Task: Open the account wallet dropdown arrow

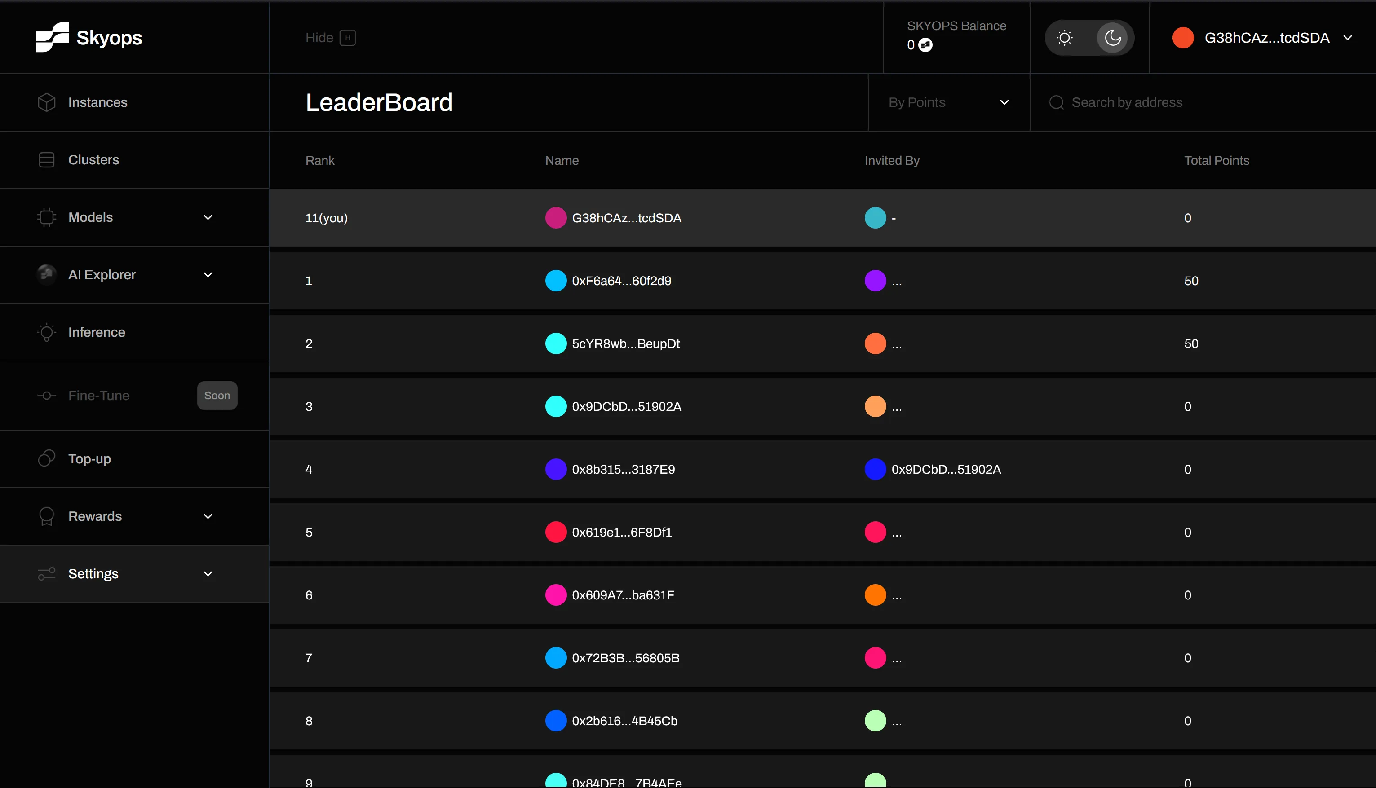Action: point(1347,38)
